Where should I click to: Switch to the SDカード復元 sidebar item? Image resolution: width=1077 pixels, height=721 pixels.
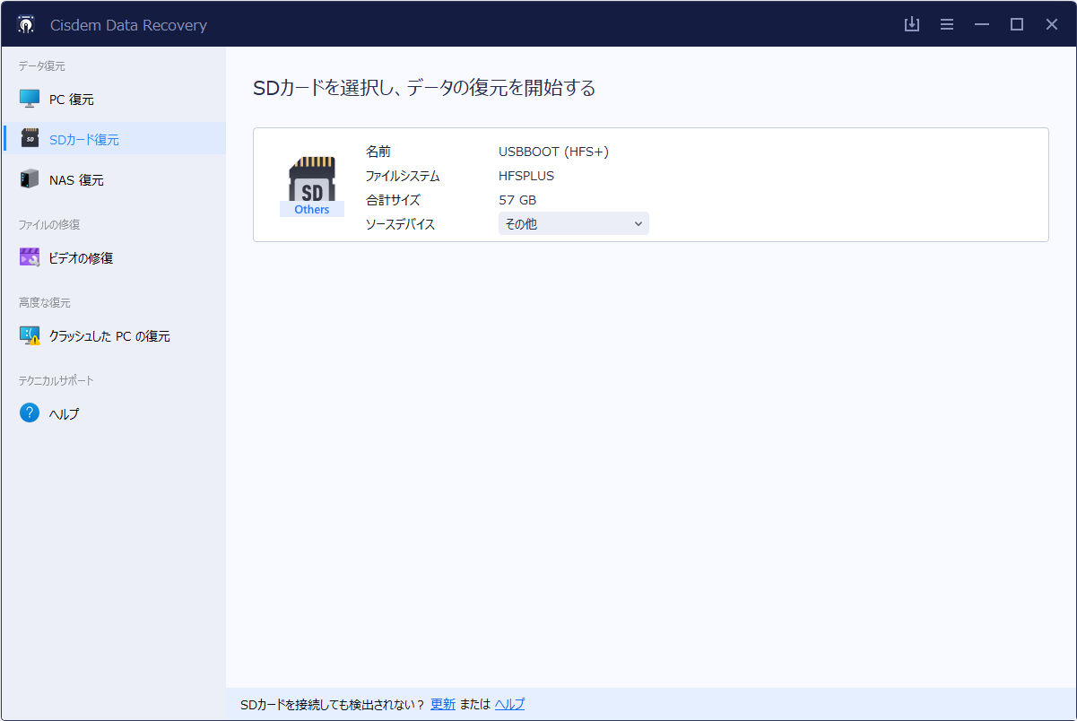click(x=83, y=139)
